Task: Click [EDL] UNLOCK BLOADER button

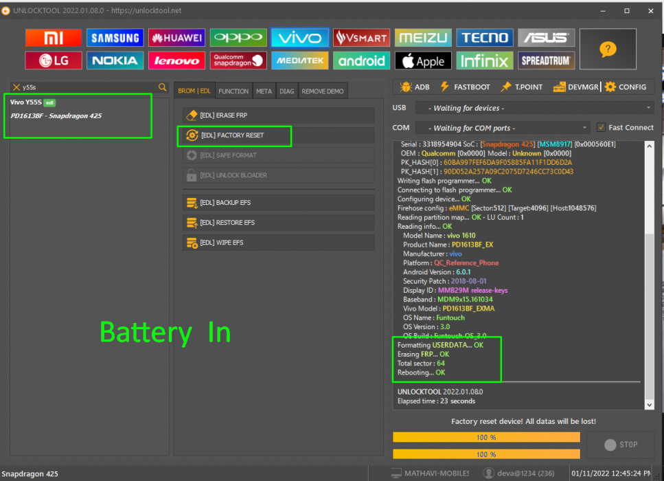Action: click(279, 175)
